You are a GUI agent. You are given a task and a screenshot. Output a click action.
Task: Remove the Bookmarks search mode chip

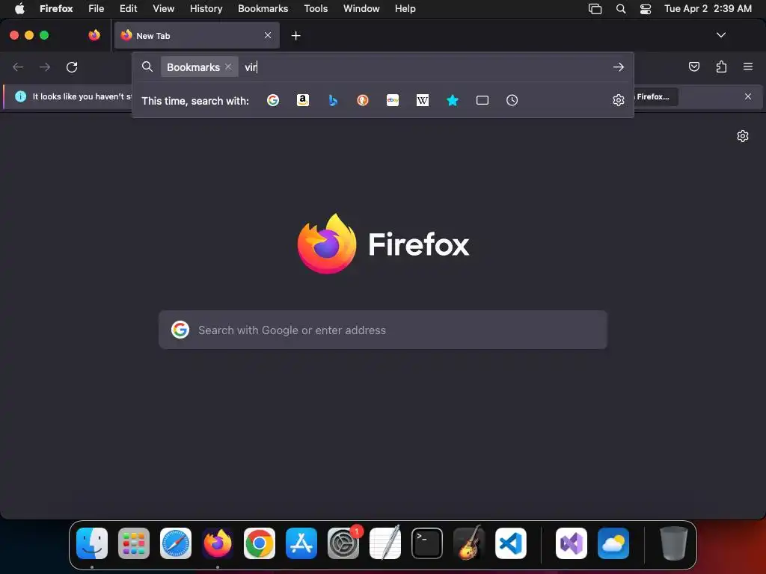228,67
